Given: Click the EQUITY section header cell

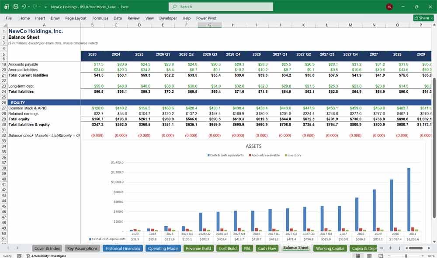Looking at the screenshot, I should [x=44, y=102].
